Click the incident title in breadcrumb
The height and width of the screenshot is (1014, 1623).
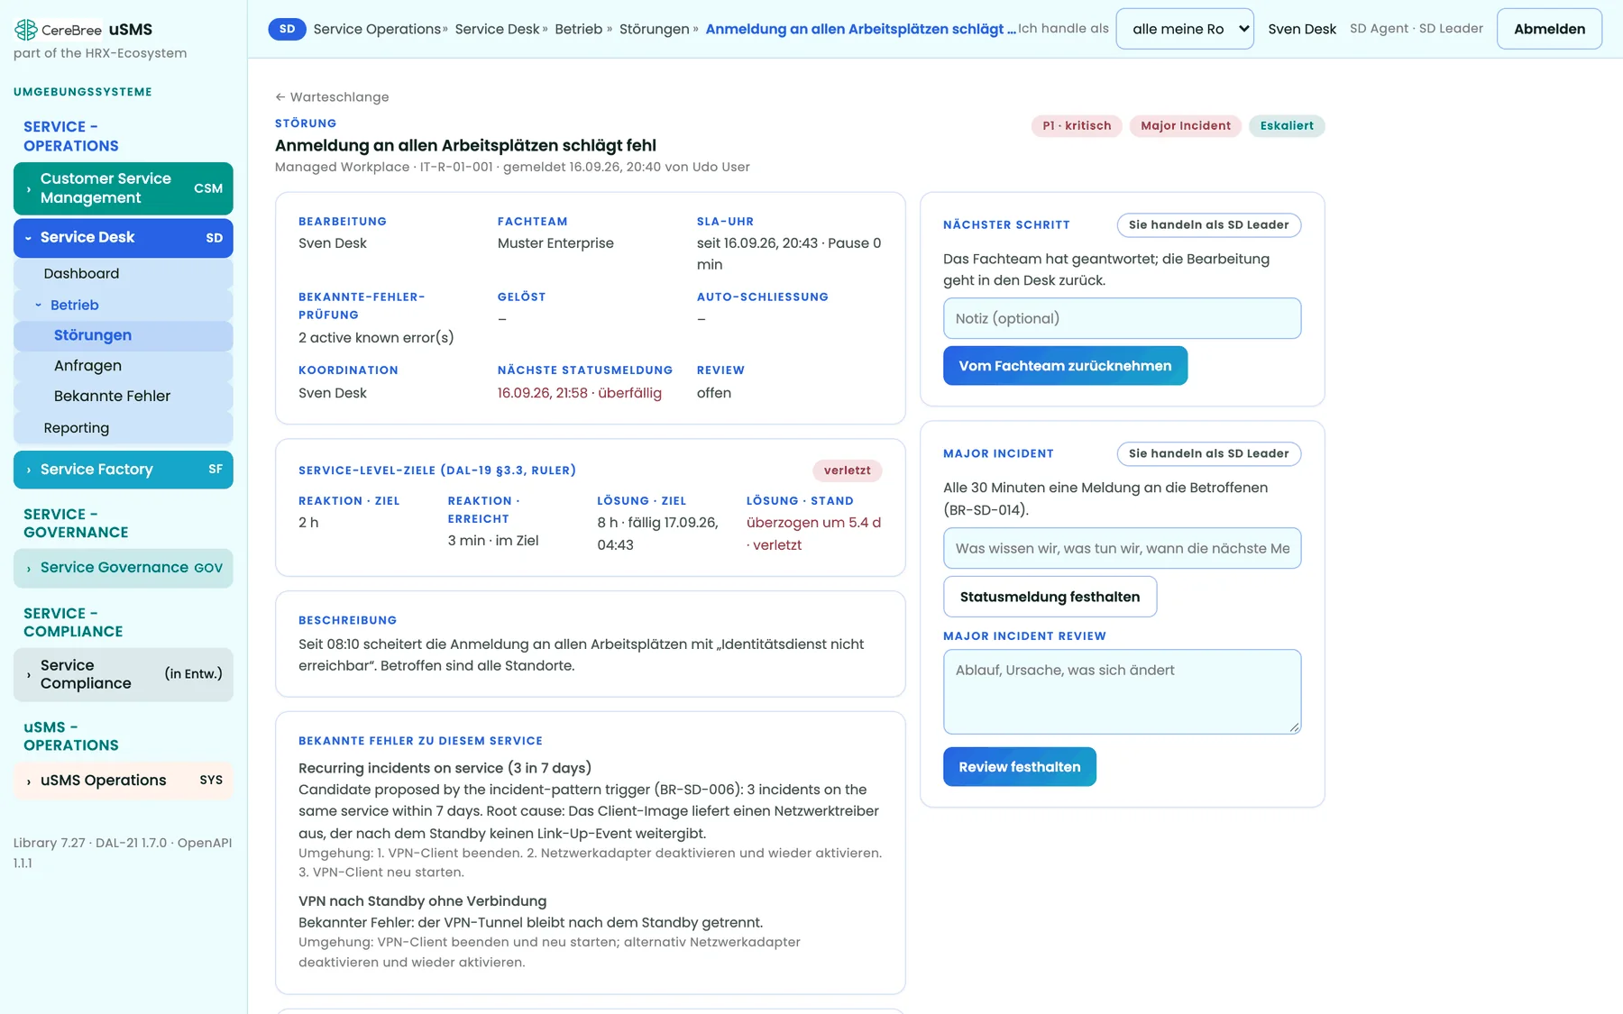coord(860,29)
